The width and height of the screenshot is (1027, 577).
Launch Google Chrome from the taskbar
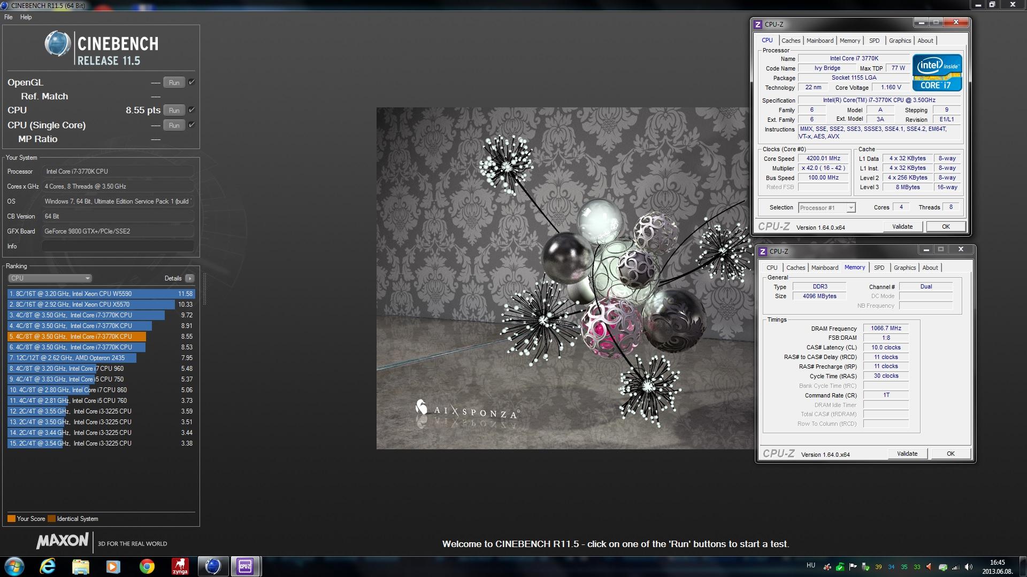(147, 566)
